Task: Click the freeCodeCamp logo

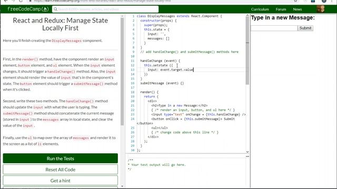Action: coord(28,9)
